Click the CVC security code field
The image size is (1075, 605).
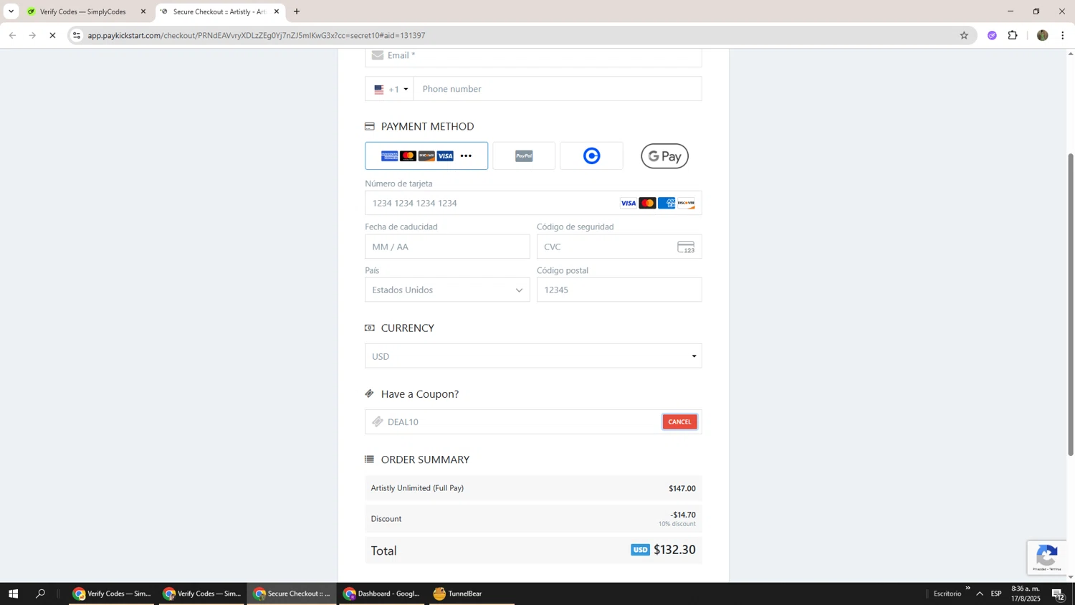tap(619, 247)
